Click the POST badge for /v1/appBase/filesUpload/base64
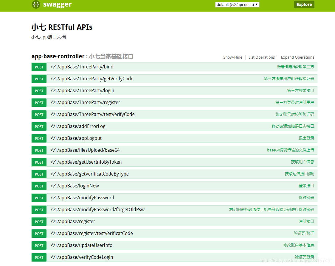The height and width of the screenshot is (266, 335). 39,150
